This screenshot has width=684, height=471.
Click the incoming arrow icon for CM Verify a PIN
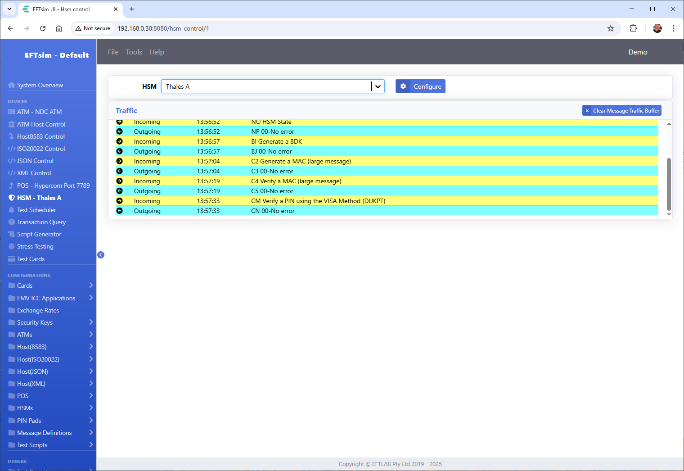[119, 201]
